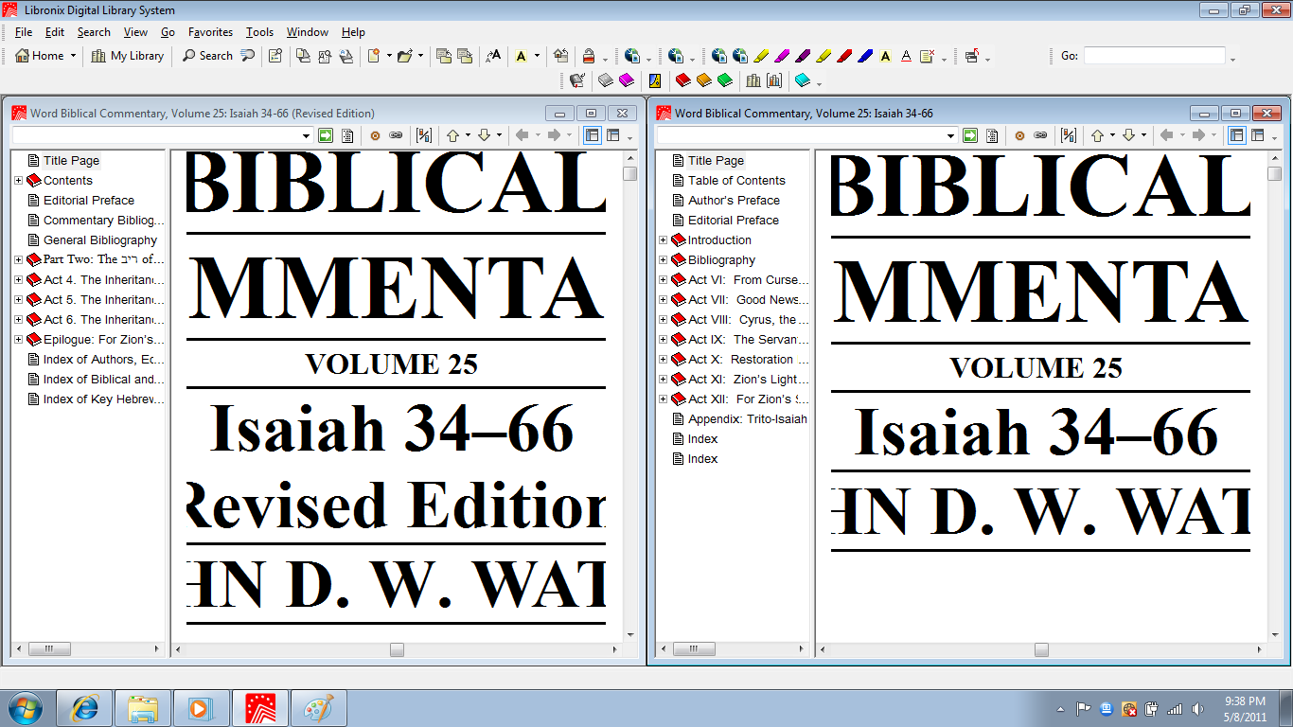The height and width of the screenshot is (727, 1293).
Task: Expand Act XII: For Zion's node
Action: tap(663, 399)
